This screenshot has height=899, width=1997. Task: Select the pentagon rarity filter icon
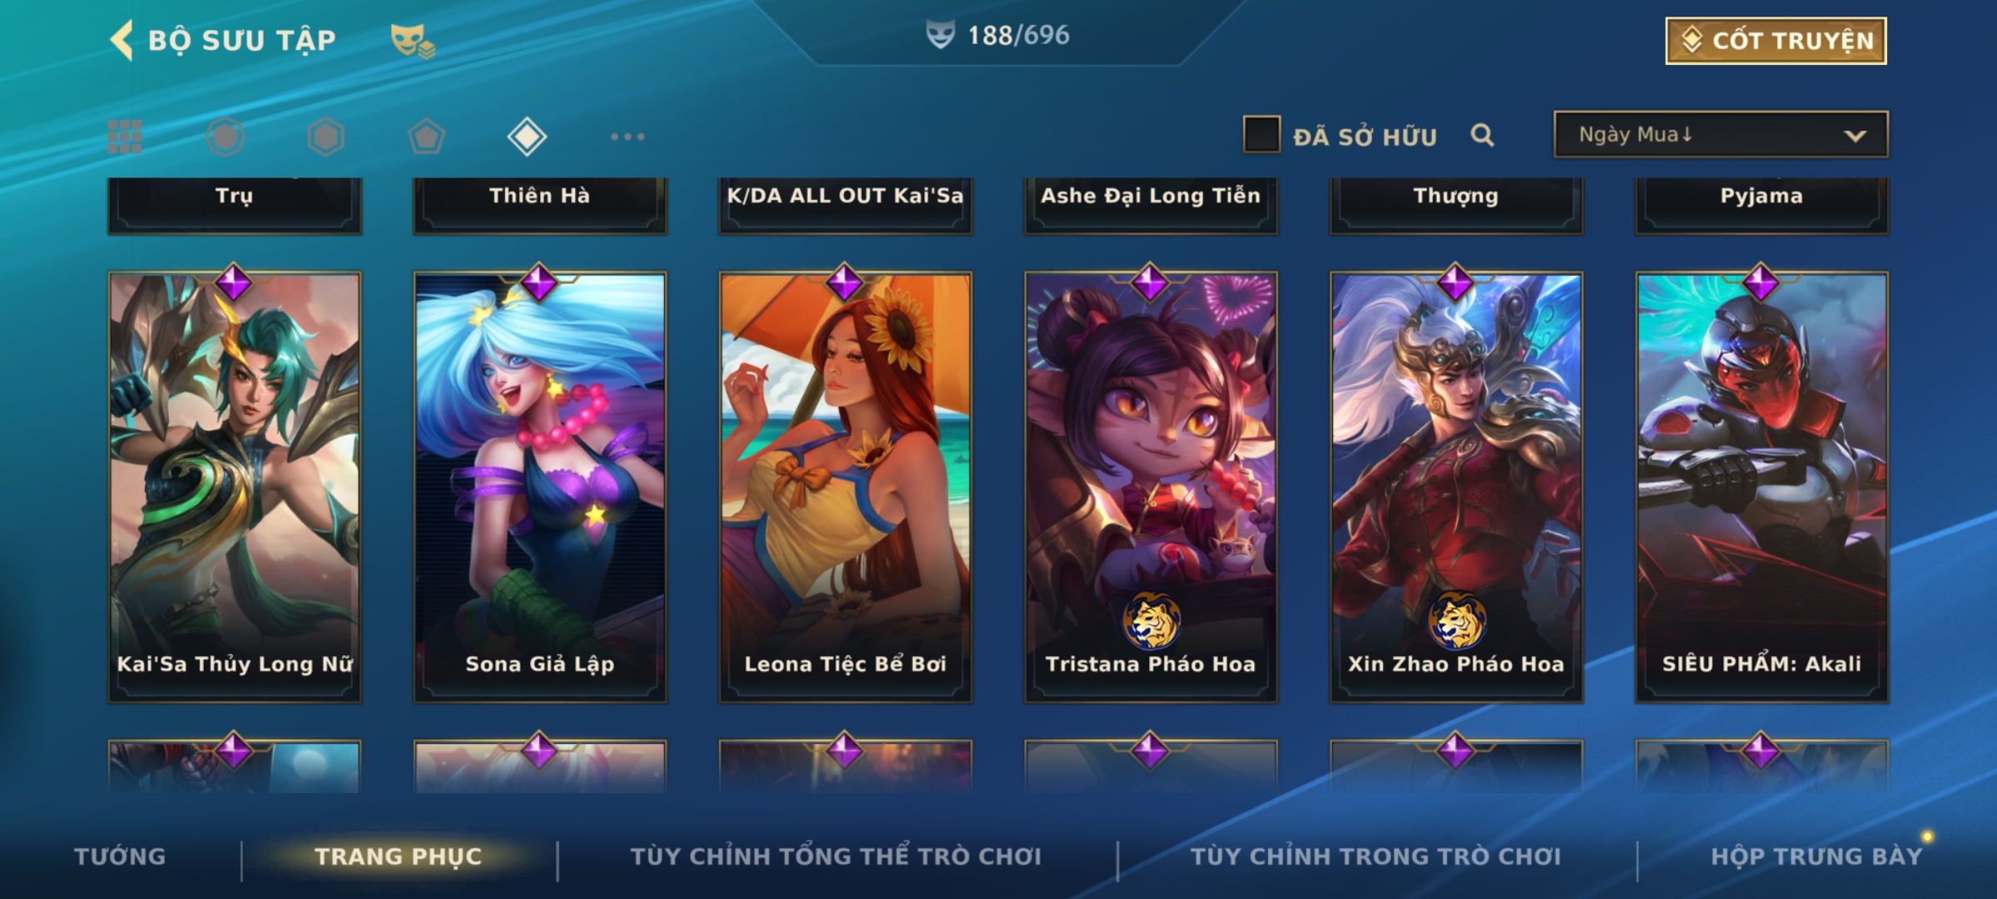coord(426,137)
